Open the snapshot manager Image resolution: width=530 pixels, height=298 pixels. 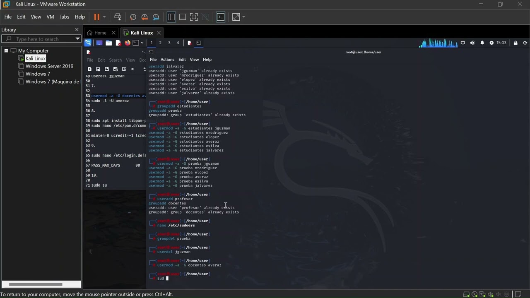tap(156, 17)
